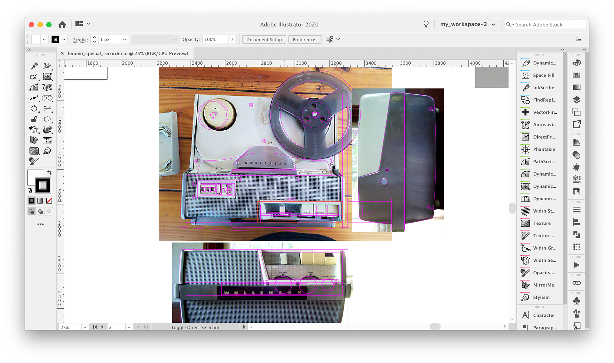
Task: Select the MirrorMe butterfly tool in toolbox
Action: (x=34, y=140)
